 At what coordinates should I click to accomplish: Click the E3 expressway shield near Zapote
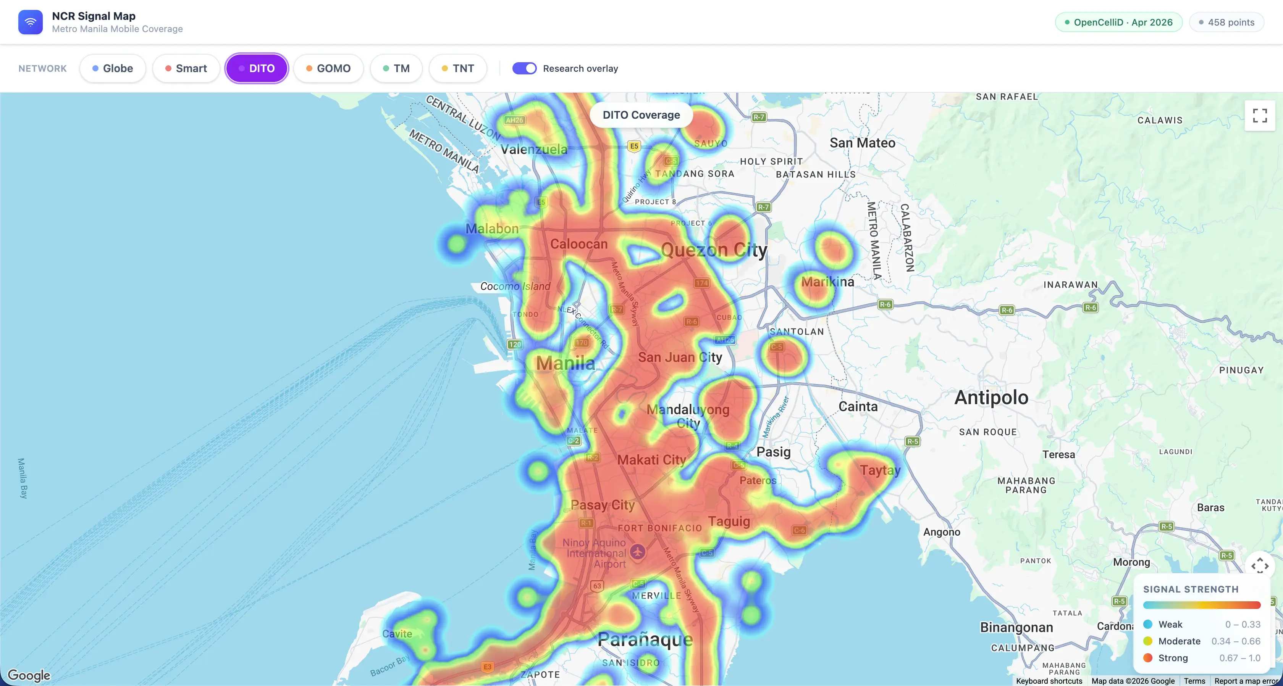[x=487, y=667]
